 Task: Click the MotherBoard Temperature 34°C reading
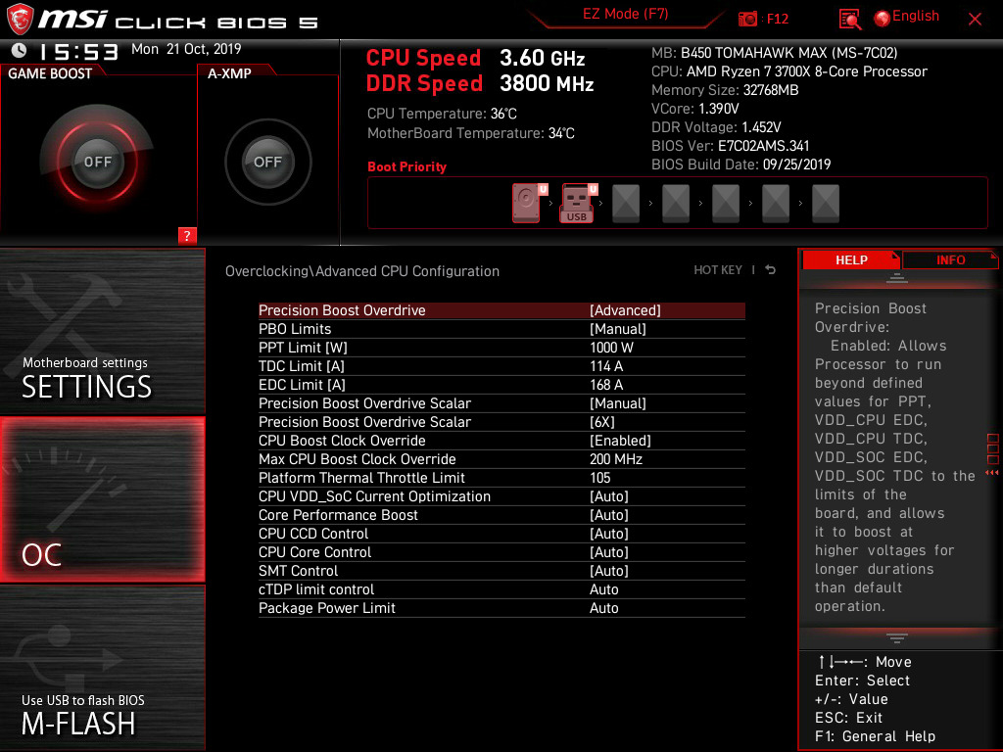471,133
